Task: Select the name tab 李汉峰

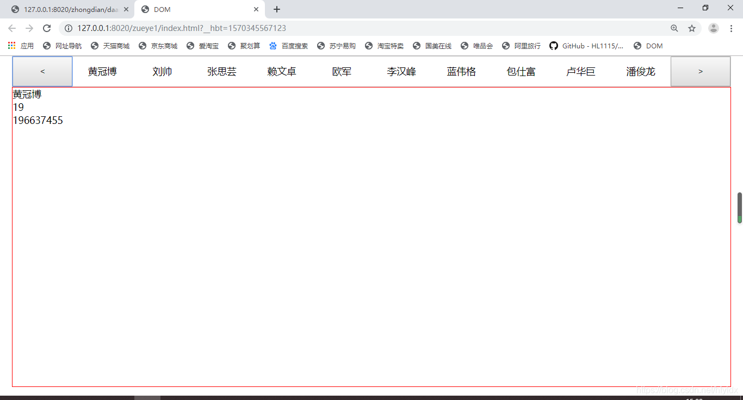Action: tap(401, 71)
